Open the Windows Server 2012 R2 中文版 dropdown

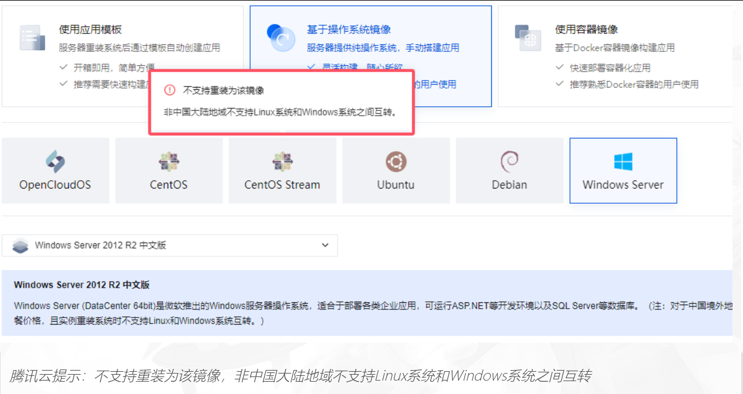pyautogui.click(x=169, y=245)
